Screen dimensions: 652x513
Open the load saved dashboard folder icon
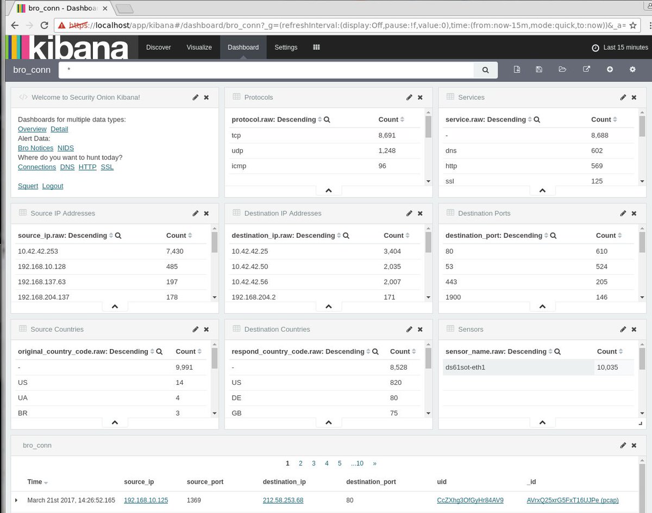click(562, 69)
